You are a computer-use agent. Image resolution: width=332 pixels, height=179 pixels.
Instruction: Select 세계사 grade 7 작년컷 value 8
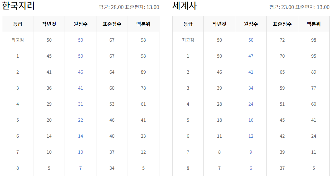tap(220, 152)
